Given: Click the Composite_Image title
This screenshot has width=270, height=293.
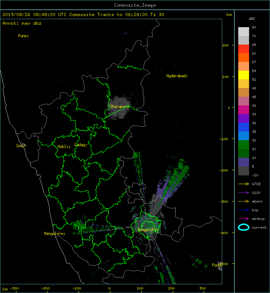Looking at the screenshot, I should coord(135,5).
